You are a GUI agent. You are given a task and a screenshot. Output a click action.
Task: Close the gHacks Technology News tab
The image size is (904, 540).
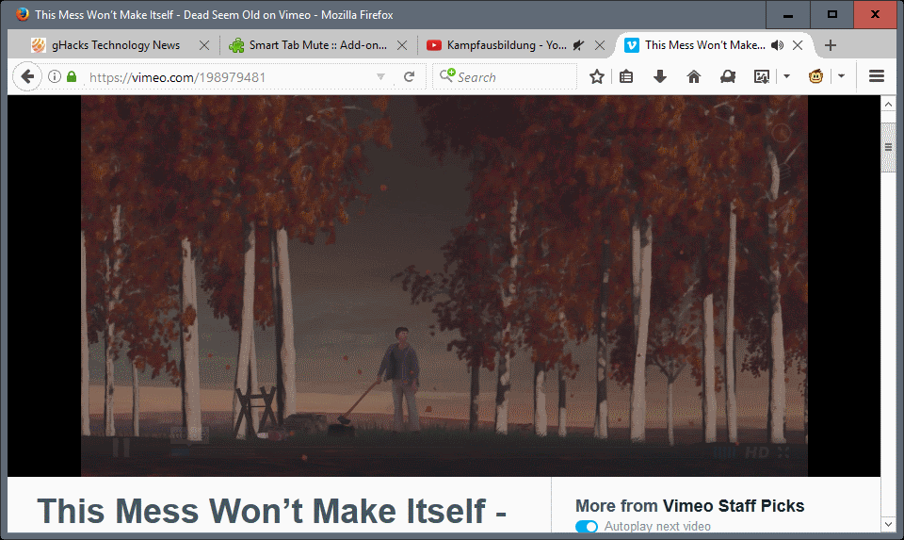coord(204,45)
